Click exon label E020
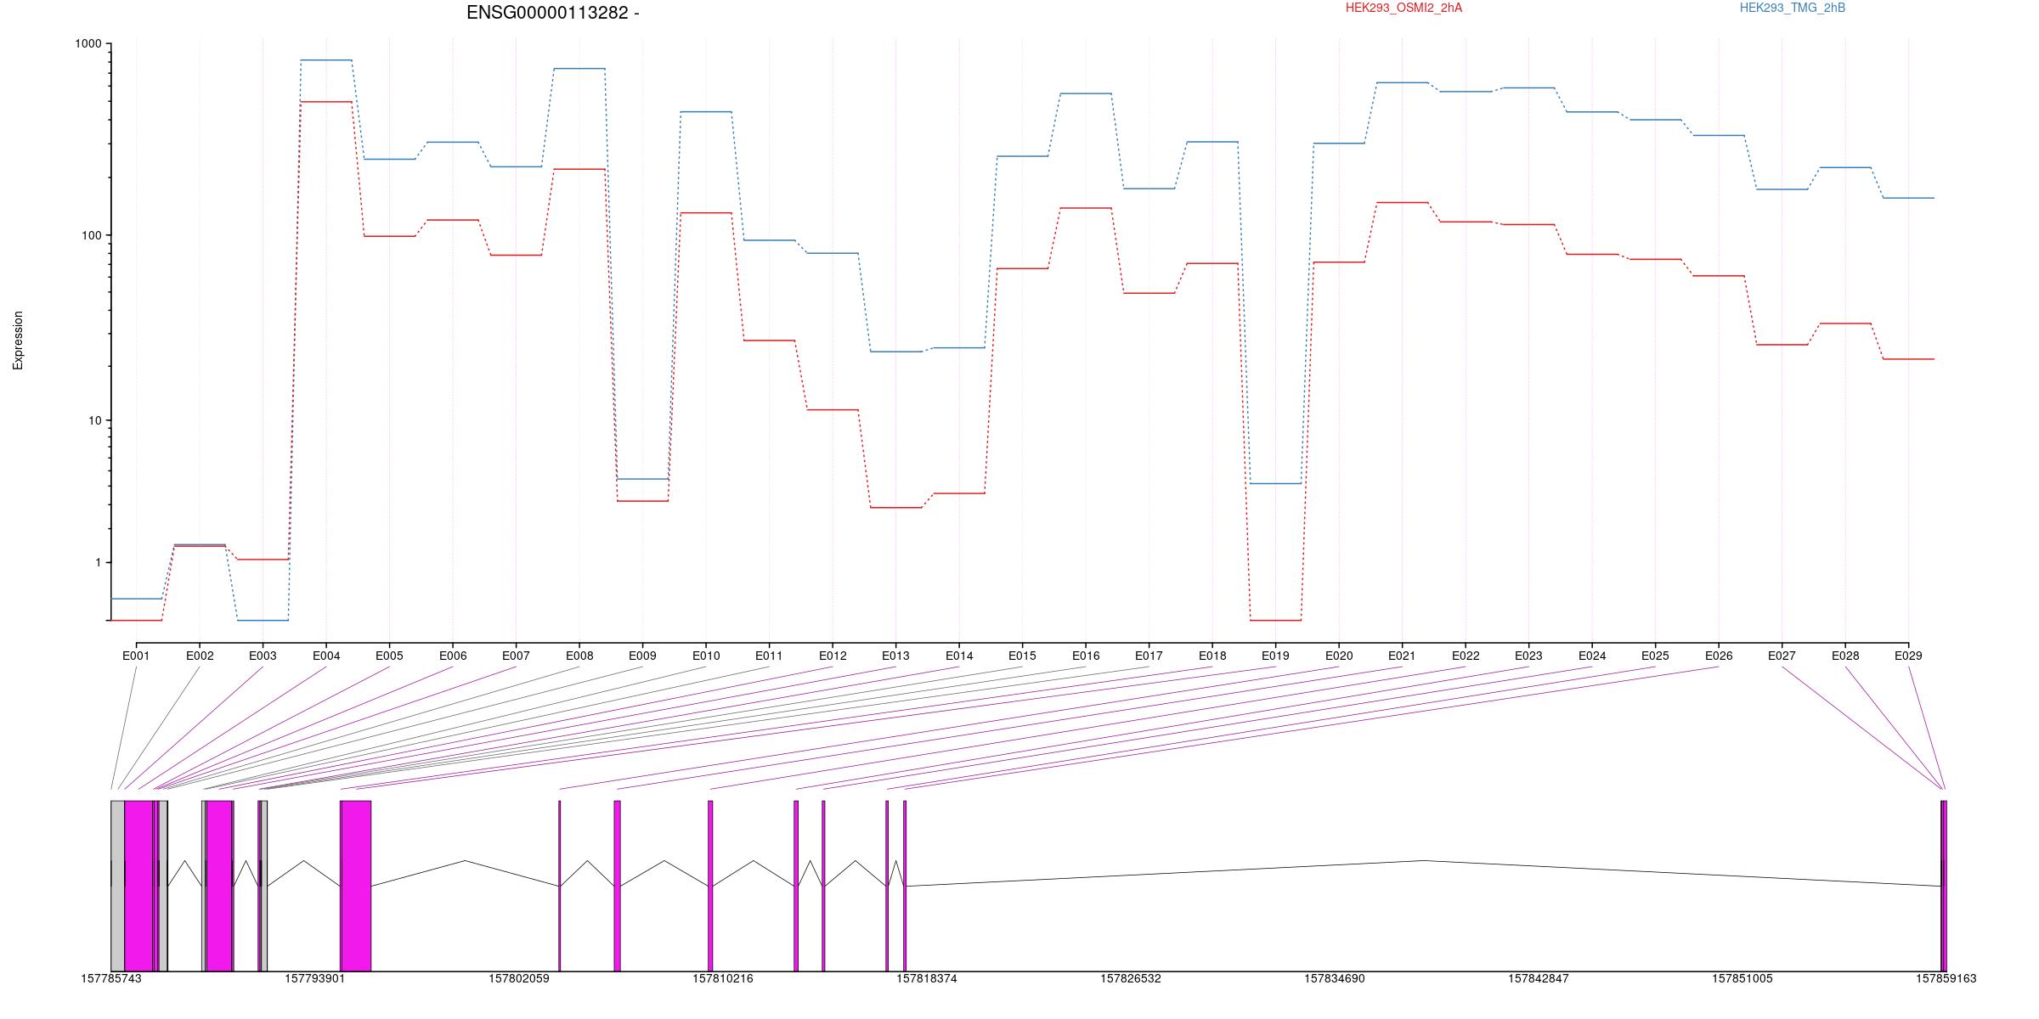This screenshot has height=1019, width=2039. click(x=1339, y=656)
